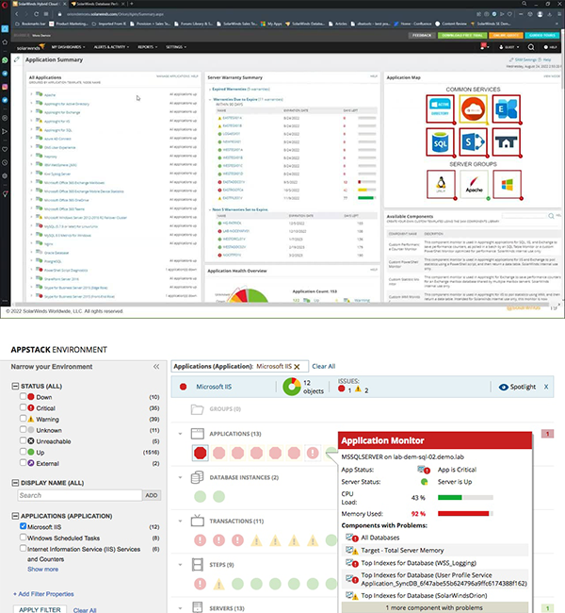Click the Memory Used 92% bar

465,514
